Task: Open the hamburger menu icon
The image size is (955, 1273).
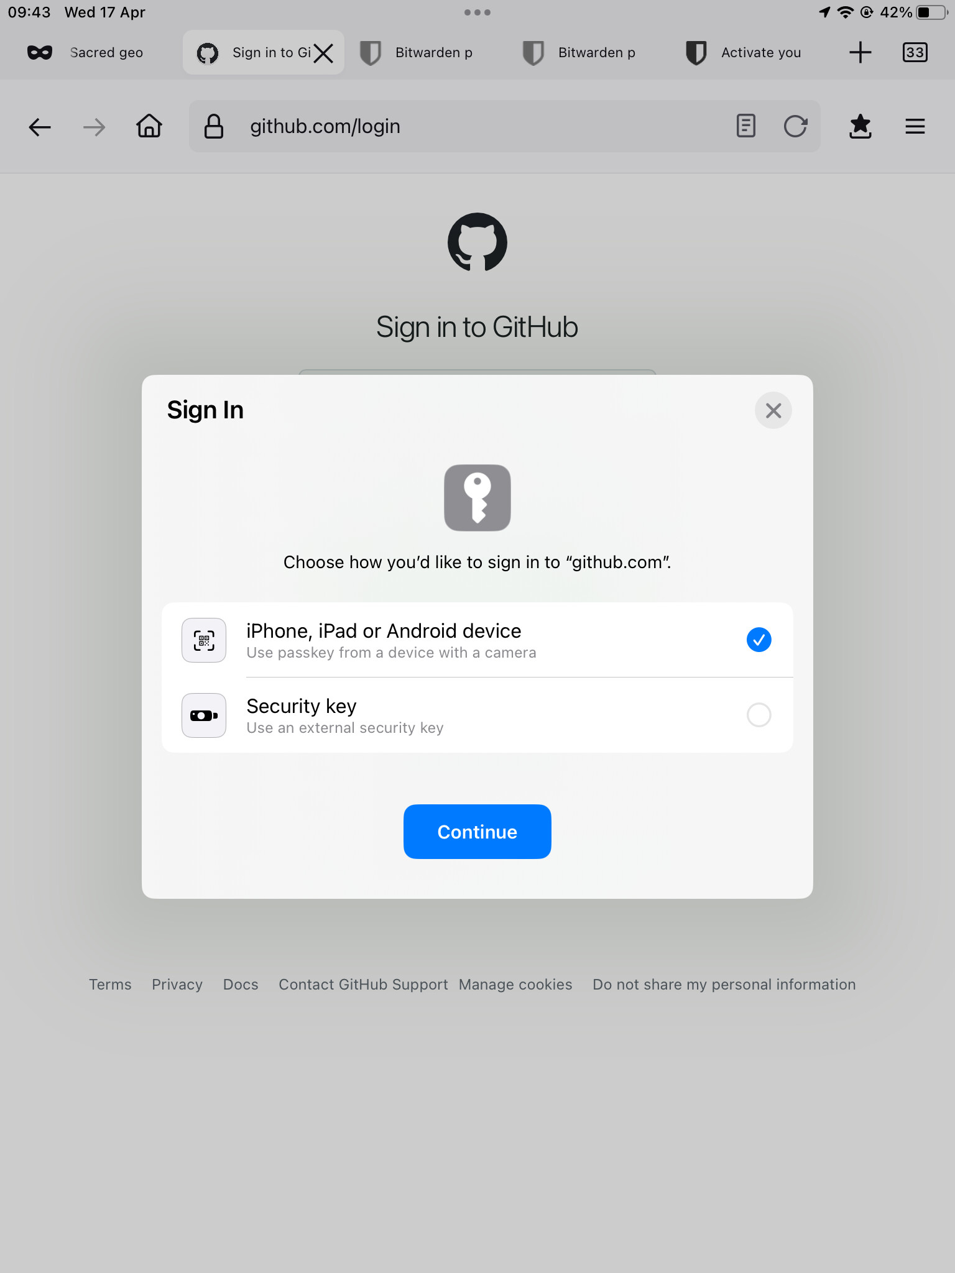Action: coord(915,127)
